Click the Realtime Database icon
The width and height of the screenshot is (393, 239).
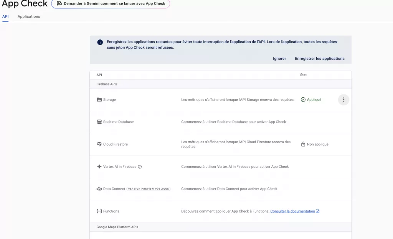[99, 122]
